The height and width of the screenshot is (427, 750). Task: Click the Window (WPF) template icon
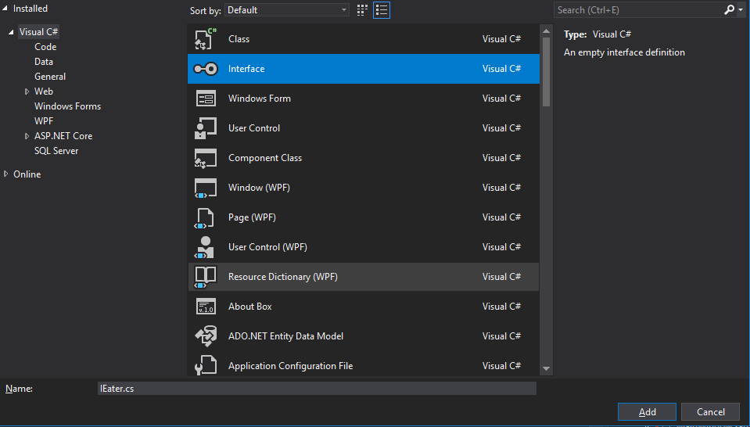(206, 188)
